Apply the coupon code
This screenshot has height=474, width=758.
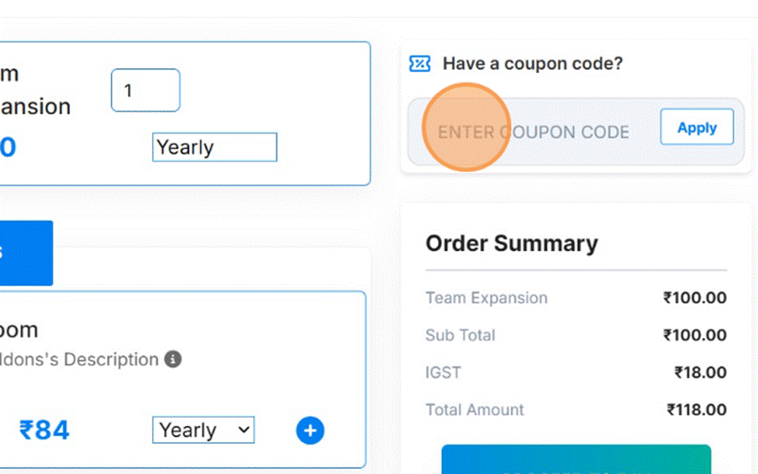click(697, 128)
